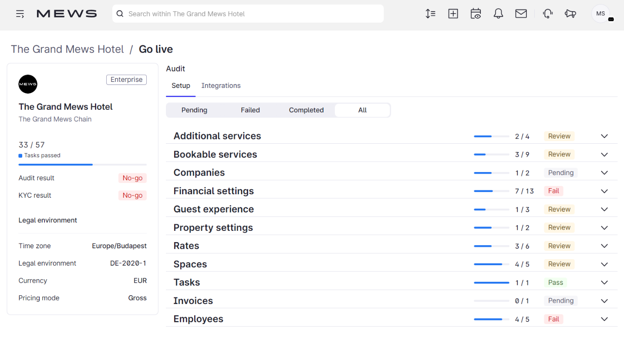Click the create new plus icon
The height and width of the screenshot is (341, 624).
pos(453,14)
